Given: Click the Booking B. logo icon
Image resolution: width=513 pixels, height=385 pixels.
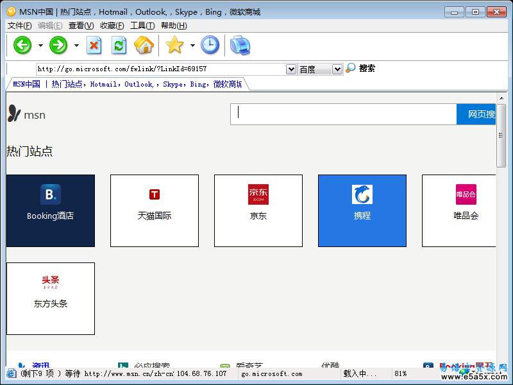Looking at the screenshot, I should (51, 194).
